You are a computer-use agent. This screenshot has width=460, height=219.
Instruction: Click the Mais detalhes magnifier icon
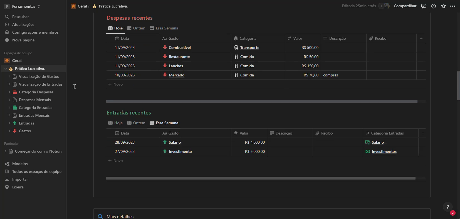(100, 216)
